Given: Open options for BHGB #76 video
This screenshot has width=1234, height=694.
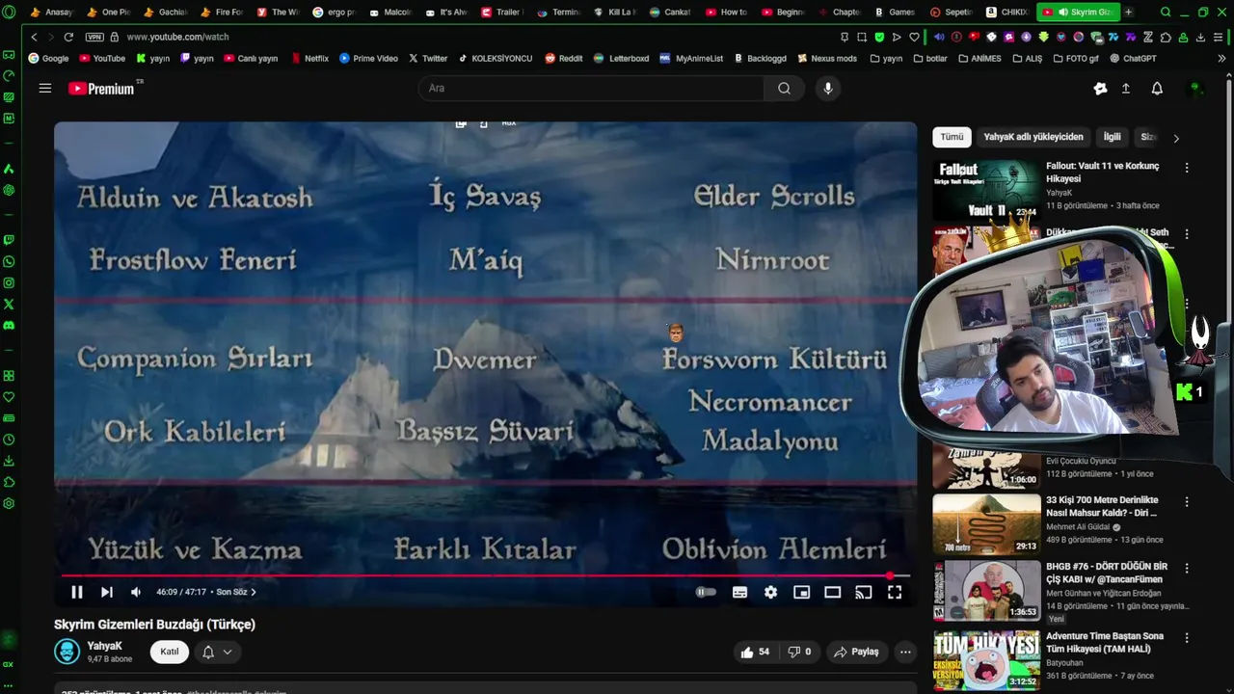Looking at the screenshot, I should (1187, 569).
